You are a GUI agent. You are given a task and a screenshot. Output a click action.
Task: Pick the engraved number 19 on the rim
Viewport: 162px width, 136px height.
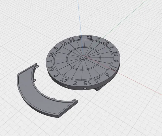tap(51, 69)
